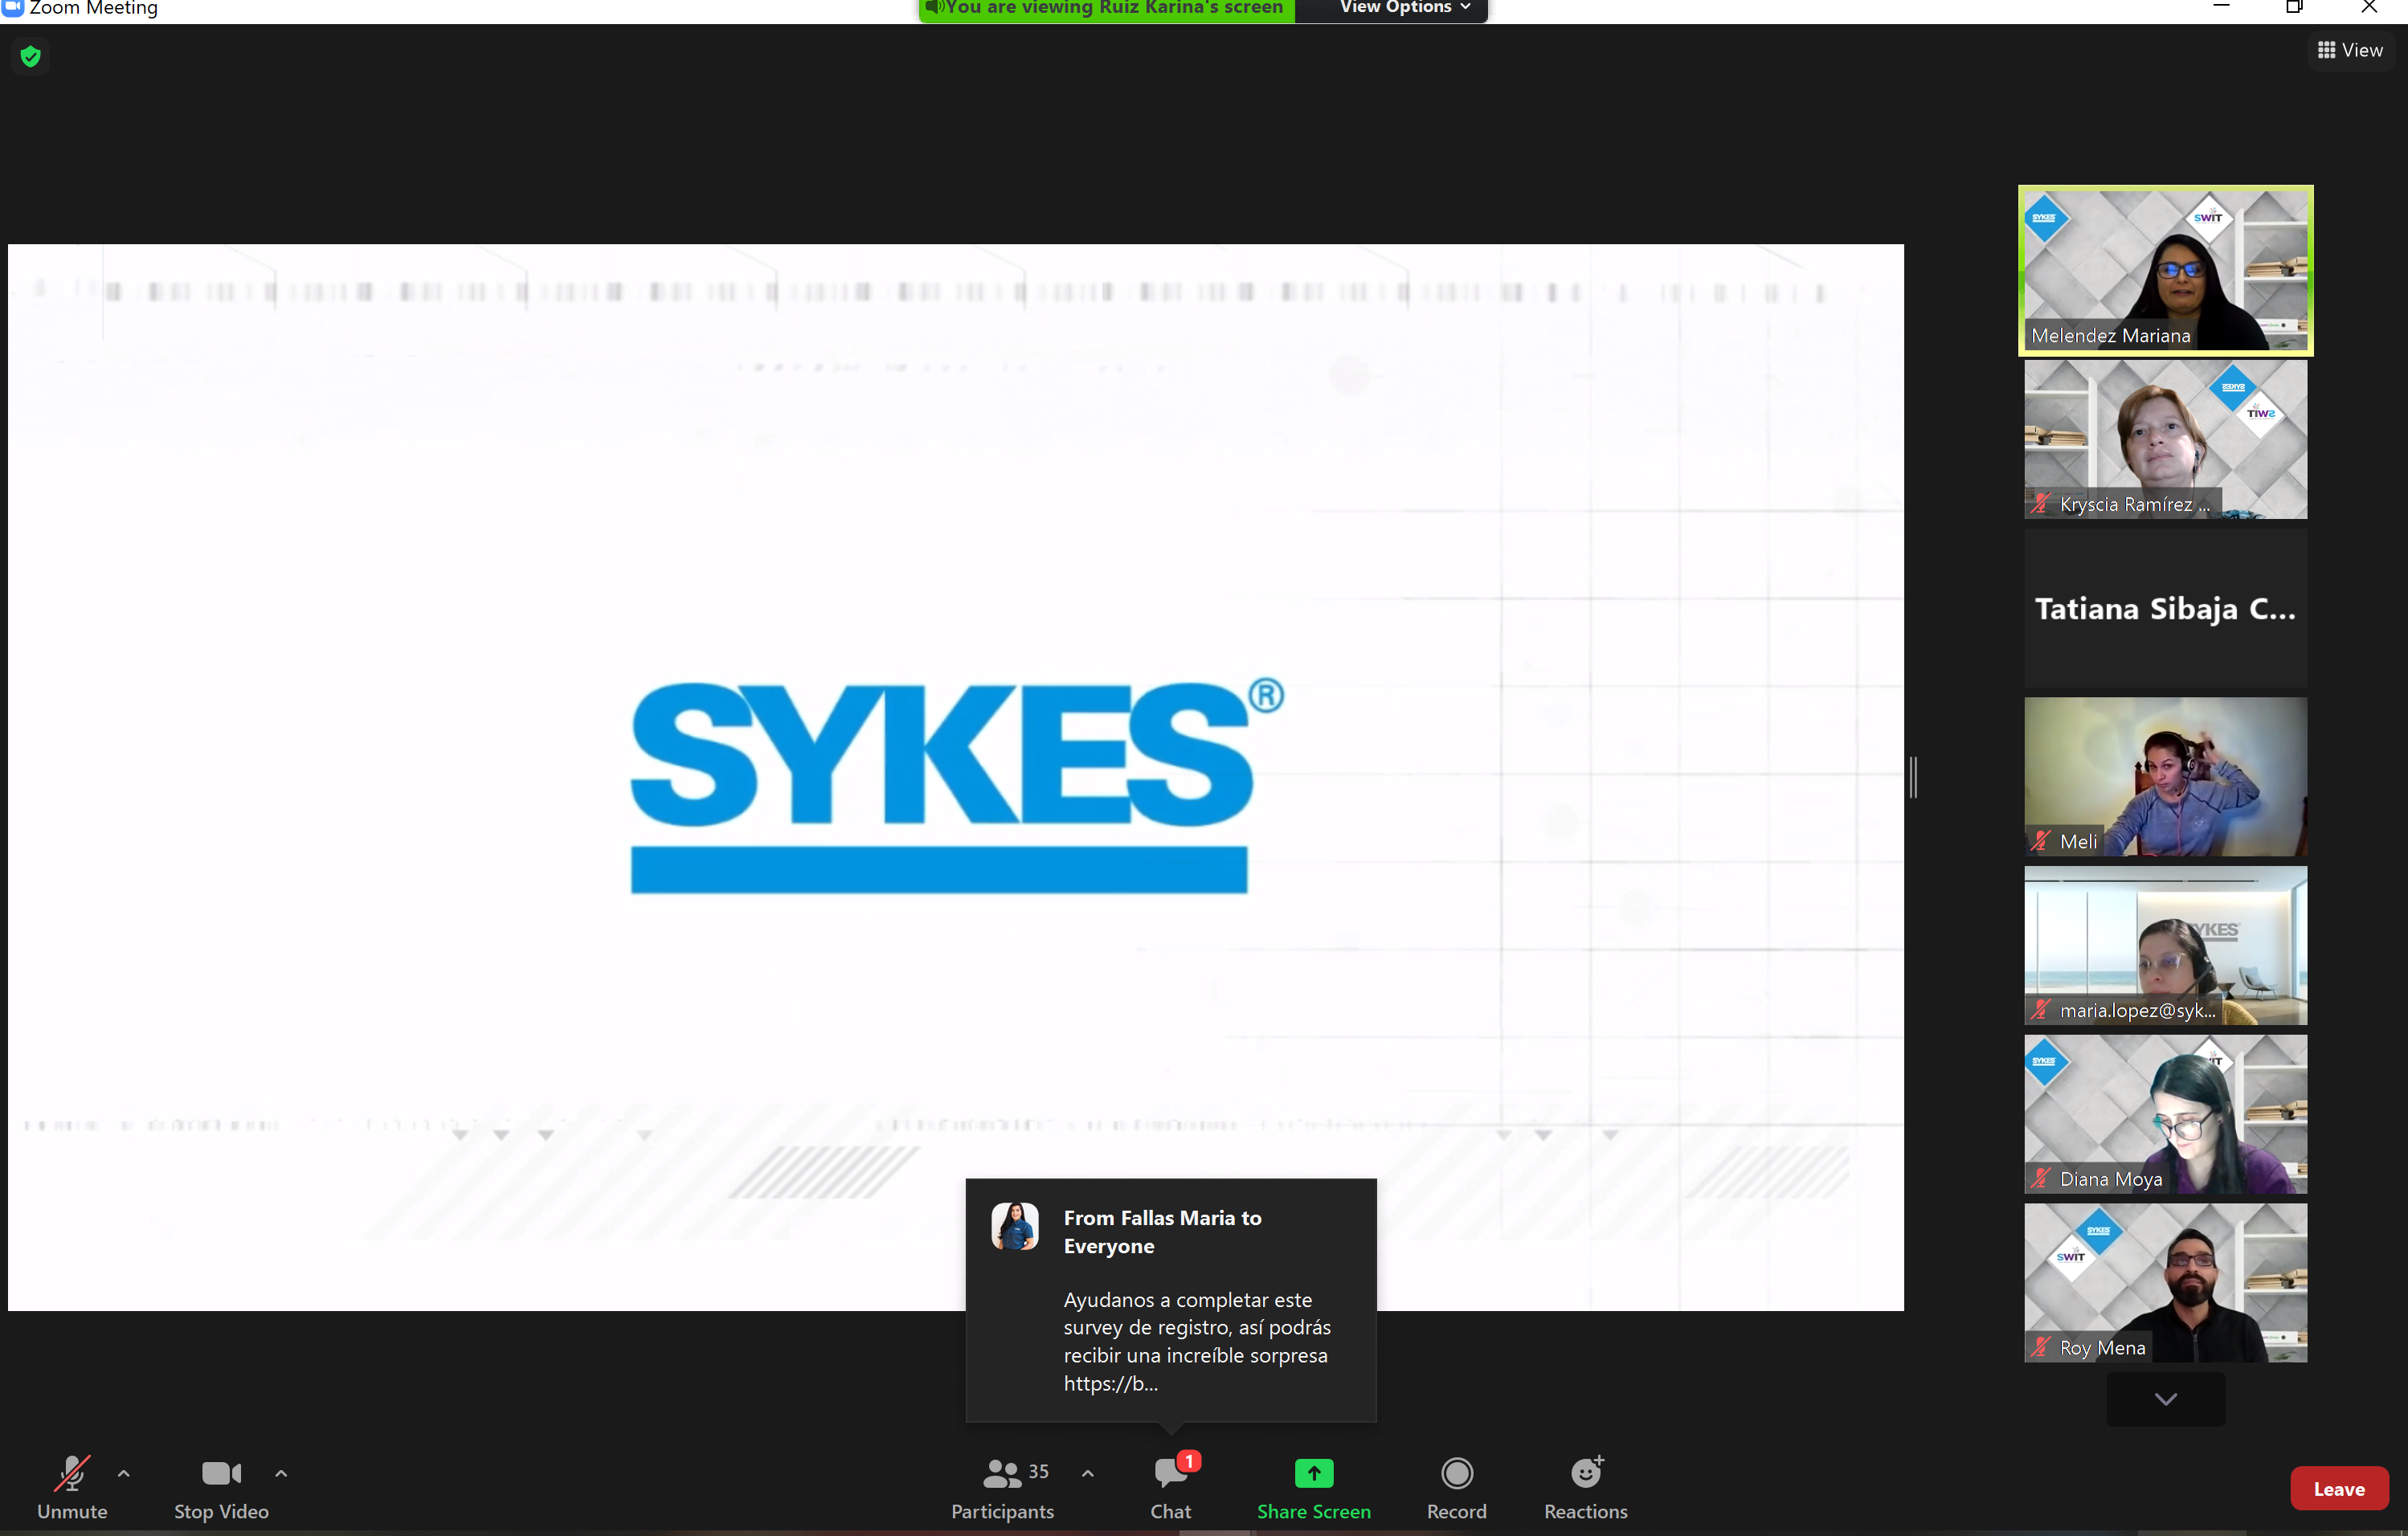Select Roy Mena's video thumbnail

click(x=2165, y=1282)
